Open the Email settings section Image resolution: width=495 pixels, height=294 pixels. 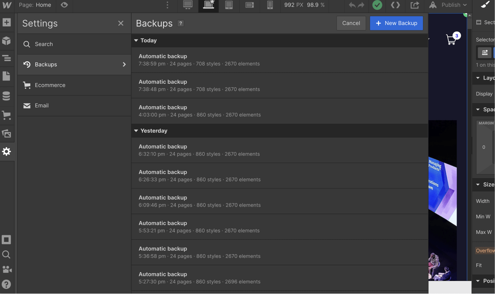point(42,105)
